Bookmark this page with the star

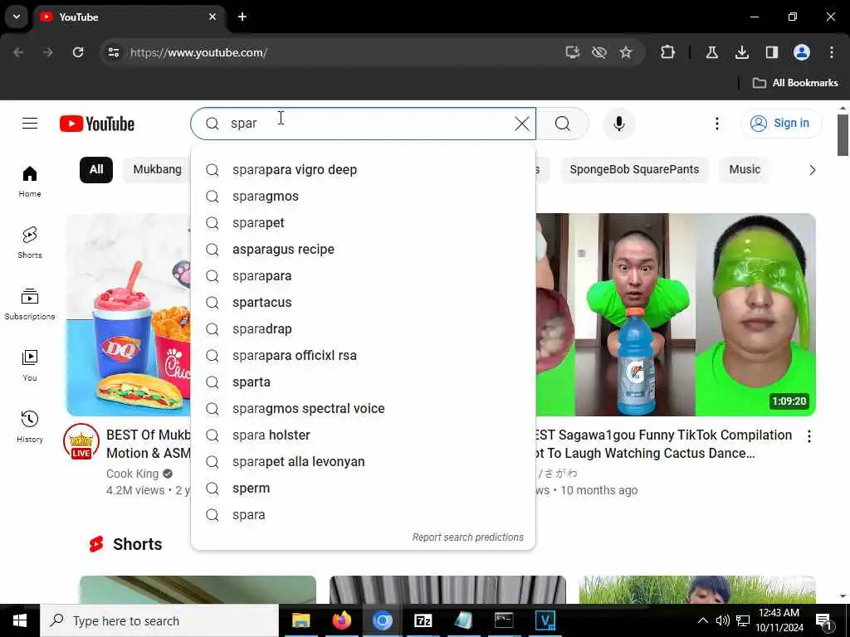[x=626, y=52]
